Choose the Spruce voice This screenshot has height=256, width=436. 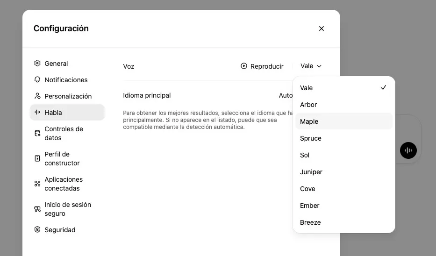tap(344, 138)
